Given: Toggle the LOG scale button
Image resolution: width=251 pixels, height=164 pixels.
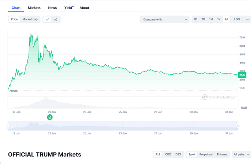Looking at the screenshot, I should [x=237, y=19].
